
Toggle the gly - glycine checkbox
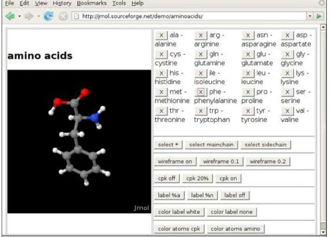(287, 54)
